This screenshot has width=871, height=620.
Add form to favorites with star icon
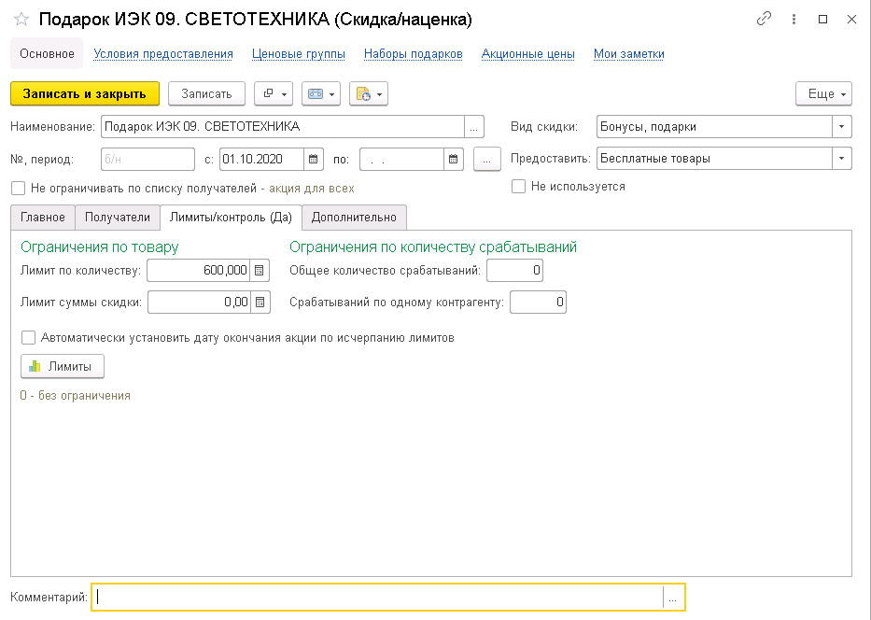(x=21, y=20)
